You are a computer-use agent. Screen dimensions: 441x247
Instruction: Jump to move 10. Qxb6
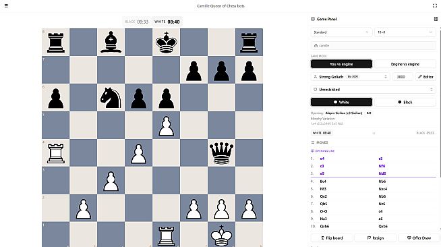pyautogui.click(x=324, y=226)
